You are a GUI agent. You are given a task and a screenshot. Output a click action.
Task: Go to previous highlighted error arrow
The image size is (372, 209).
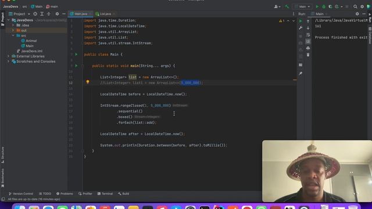(x=288, y=21)
